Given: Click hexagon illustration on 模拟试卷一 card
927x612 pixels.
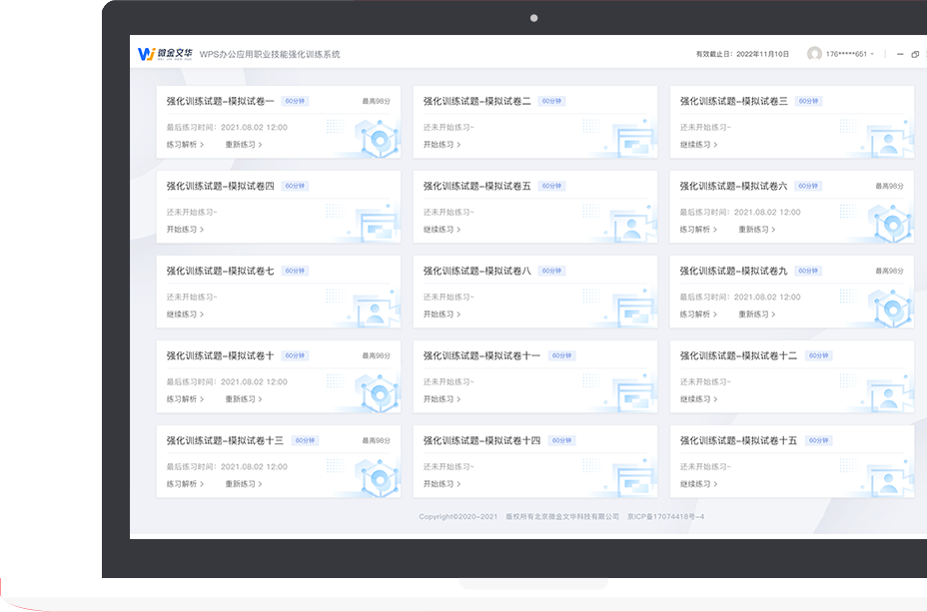Looking at the screenshot, I should 380,139.
